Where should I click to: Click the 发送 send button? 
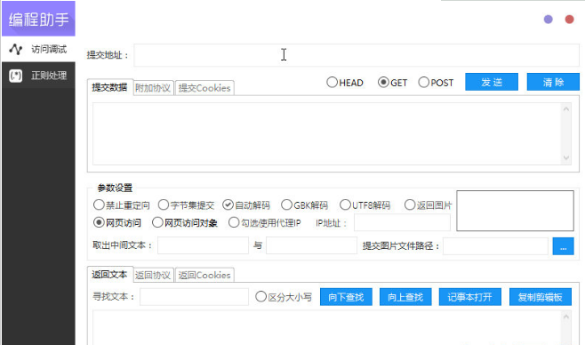click(492, 82)
